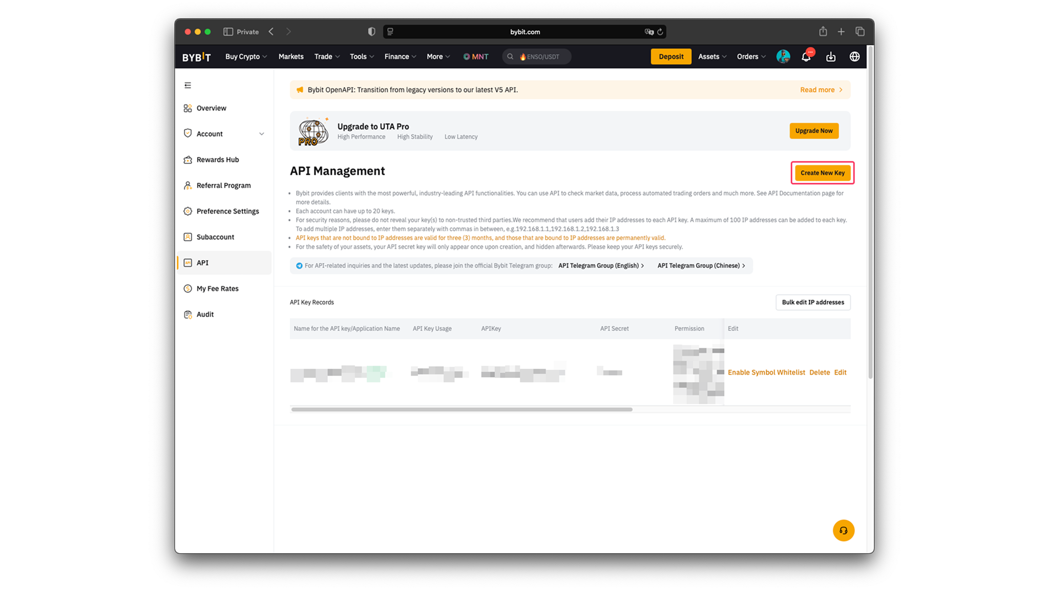Expand the Buy Crypto menu

coord(246,57)
